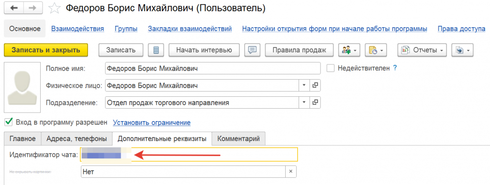This screenshot has height=185, width=490.
Task: Click the open icon next to Подразделение
Action: [x=315, y=102]
